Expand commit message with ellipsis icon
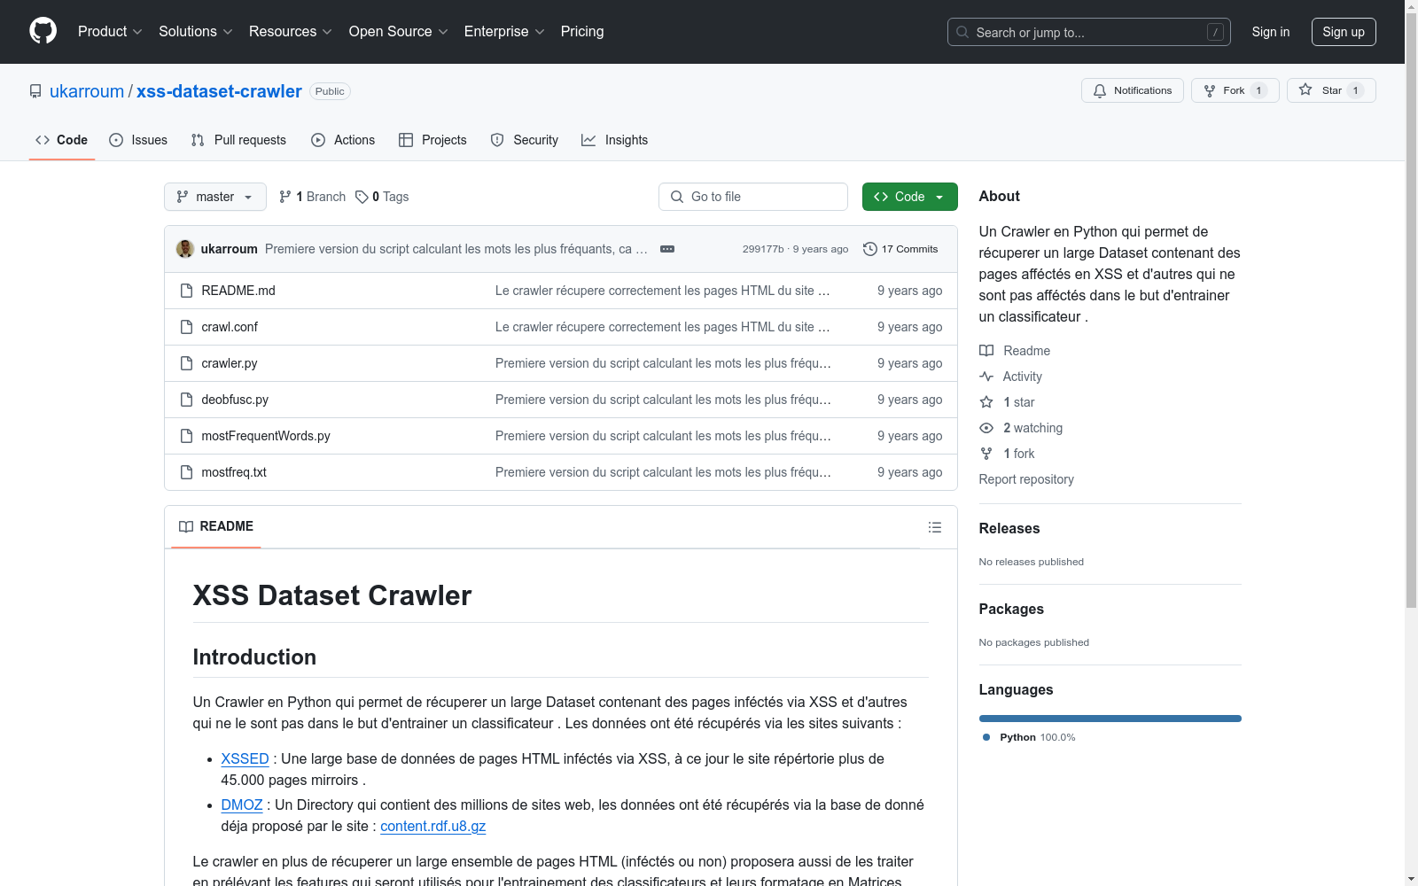1418x886 pixels. click(667, 249)
